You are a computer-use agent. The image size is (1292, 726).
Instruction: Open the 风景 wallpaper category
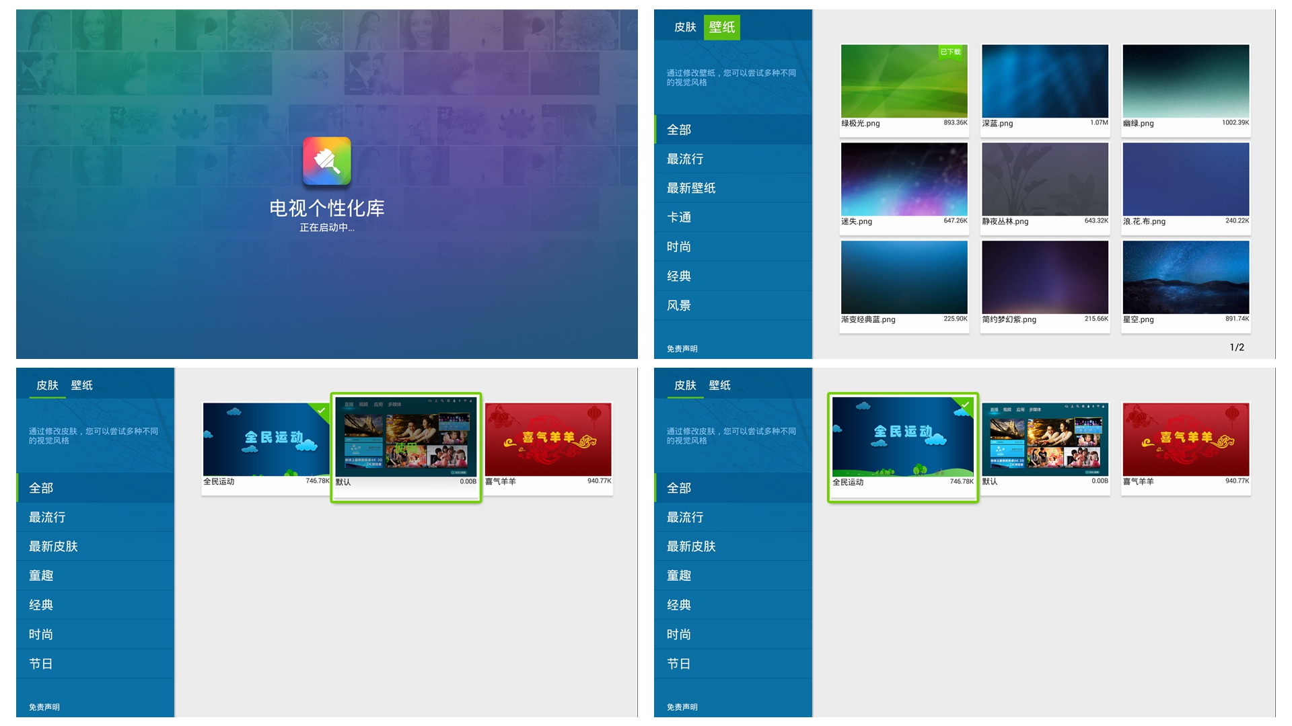pos(679,305)
